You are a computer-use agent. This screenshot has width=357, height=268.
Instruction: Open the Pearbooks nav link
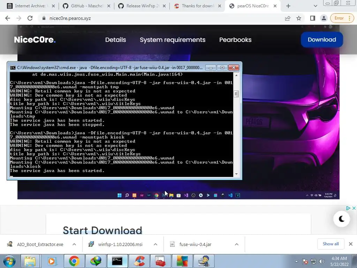click(x=235, y=40)
